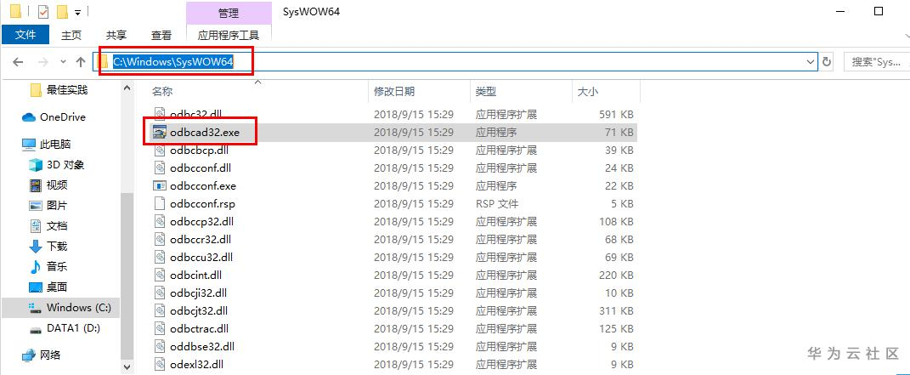This screenshot has width=910, height=375.
Task: Select the Windows (C:) drive
Action: 60,308
